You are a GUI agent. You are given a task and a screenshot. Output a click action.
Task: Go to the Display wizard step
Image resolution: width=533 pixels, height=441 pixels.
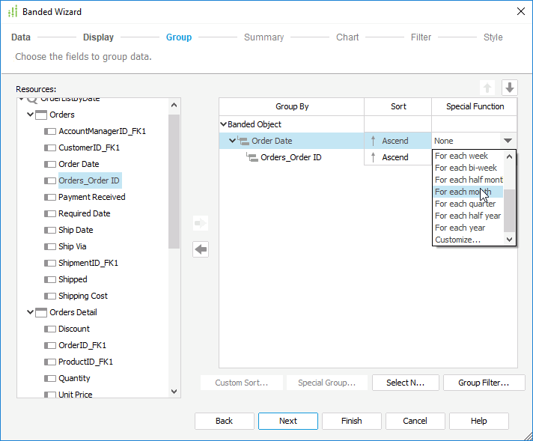click(98, 37)
